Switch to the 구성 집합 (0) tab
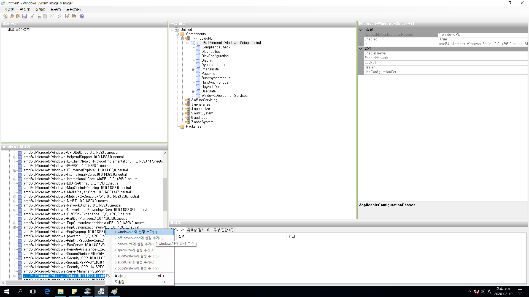The width and height of the screenshot is (529, 297). pyautogui.click(x=223, y=230)
